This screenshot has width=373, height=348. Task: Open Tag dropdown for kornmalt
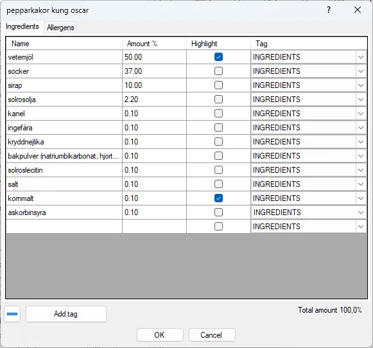pyautogui.click(x=361, y=198)
